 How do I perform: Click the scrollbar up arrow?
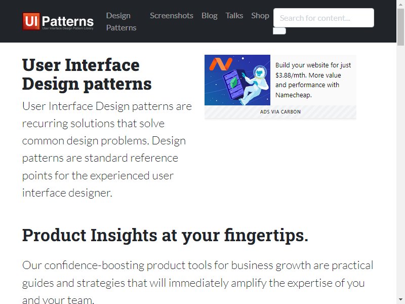point(400,4)
